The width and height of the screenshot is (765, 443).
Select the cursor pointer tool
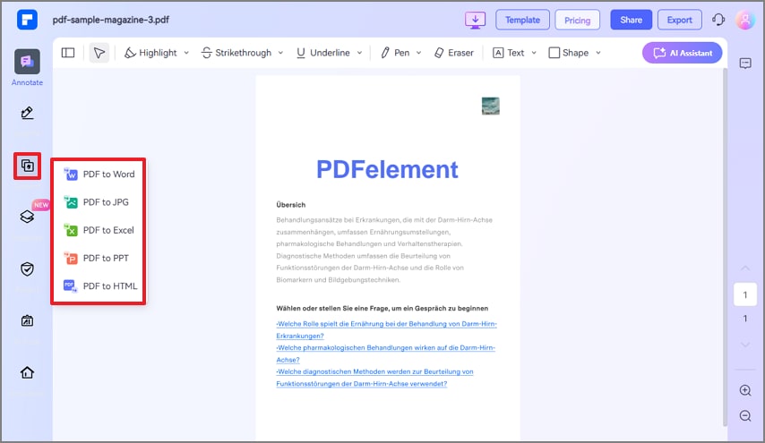point(99,53)
